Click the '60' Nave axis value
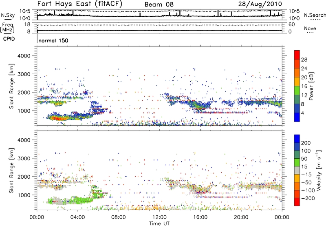Image resolution: width=326 pixels, height=226 pixels. click(x=292, y=24)
